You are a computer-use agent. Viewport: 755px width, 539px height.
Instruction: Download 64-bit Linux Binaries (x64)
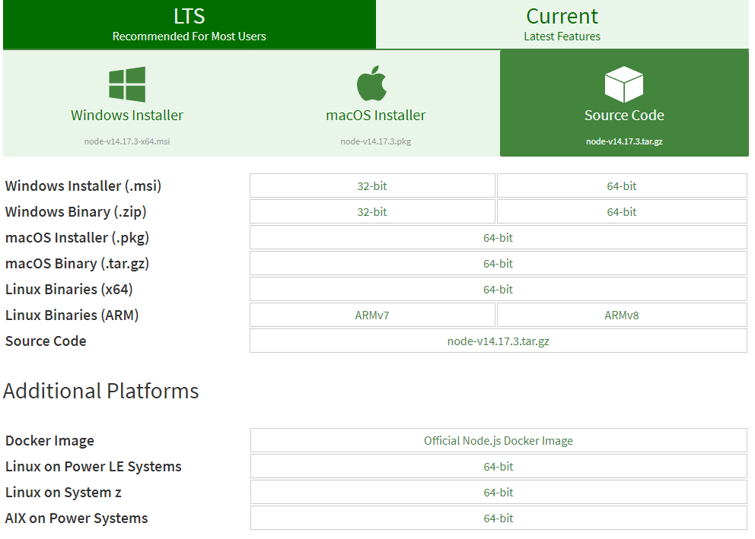[x=498, y=290]
